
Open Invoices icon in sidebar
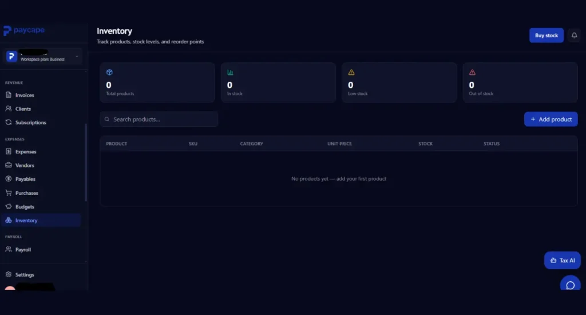[8, 95]
